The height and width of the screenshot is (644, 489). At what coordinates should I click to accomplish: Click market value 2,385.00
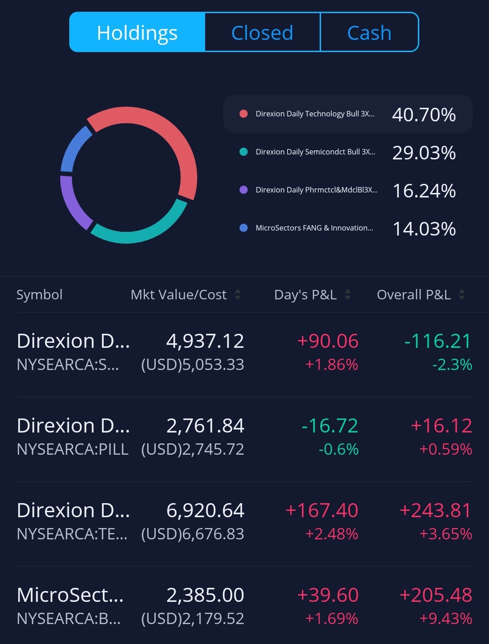pyautogui.click(x=205, y=595)
